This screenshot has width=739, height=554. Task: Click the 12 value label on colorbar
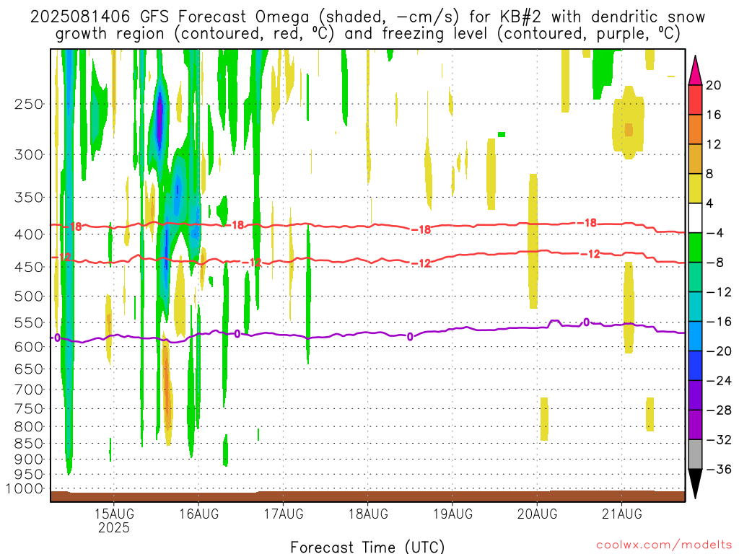click(714, 144)
